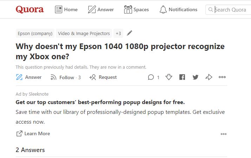This screenshot has width=251, height=158.
Task: View the question's comment bubble
Action: 153,77
